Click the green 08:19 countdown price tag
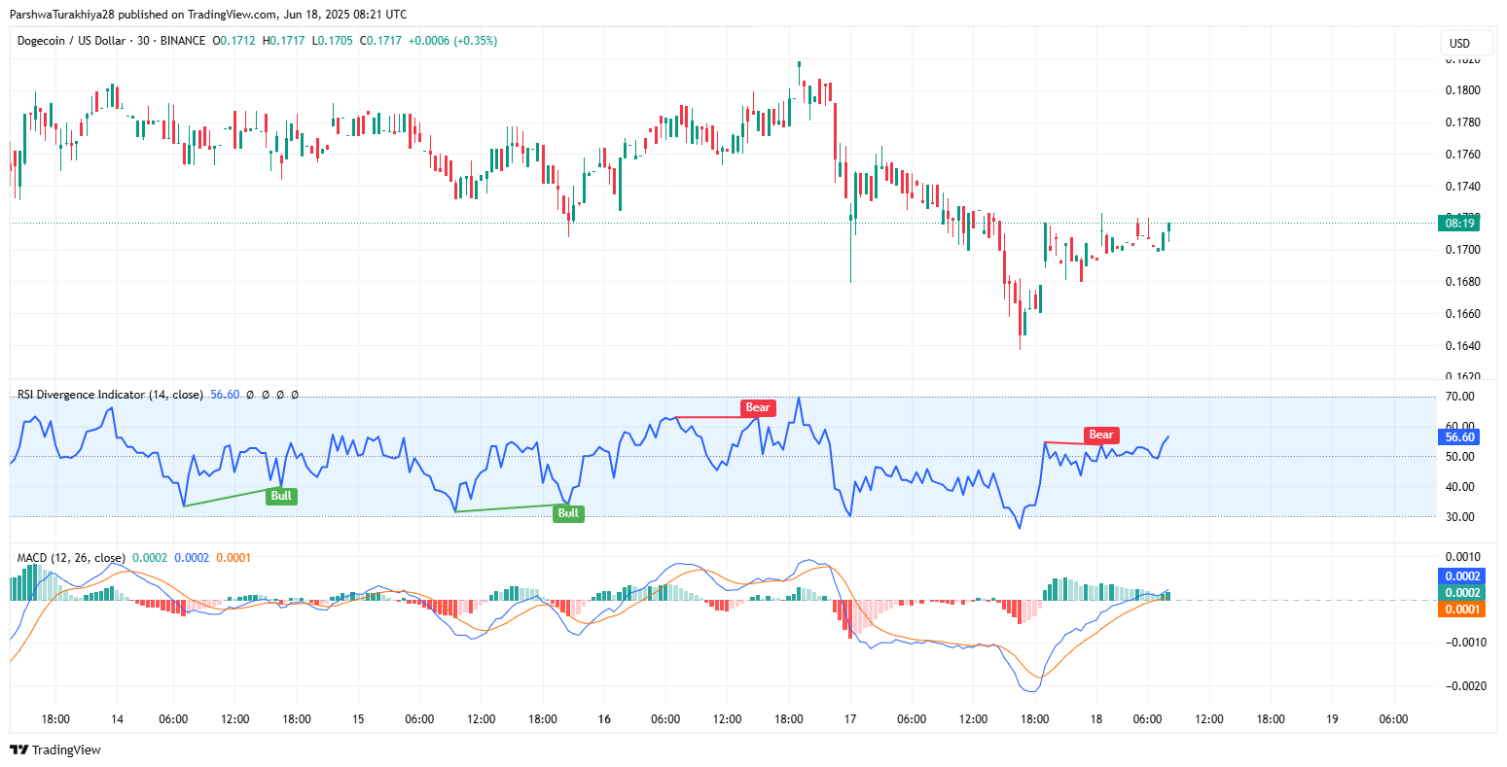Image resolution: width=1507 pixels, height=767 pixels. [1459, 223]
